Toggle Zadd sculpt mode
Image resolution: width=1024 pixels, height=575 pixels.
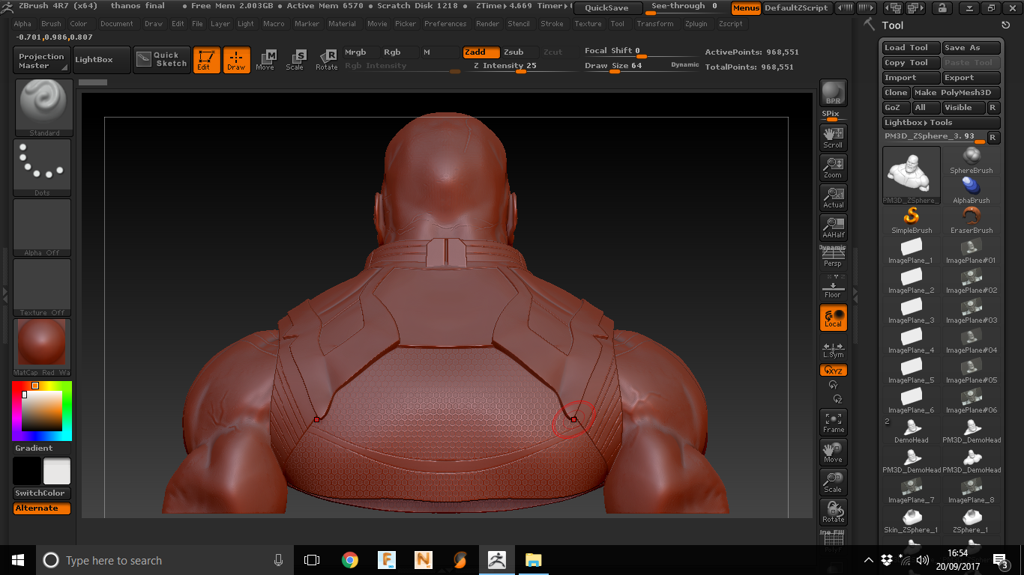coord(480,52)
